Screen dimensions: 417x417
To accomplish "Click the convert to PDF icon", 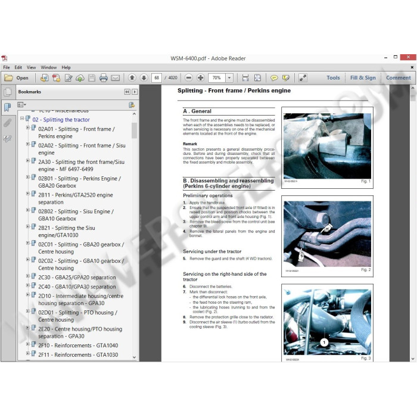I will (57, 78).
